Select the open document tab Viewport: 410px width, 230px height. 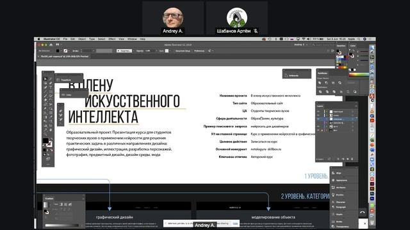pyautogui.click(x=64, y=56)
